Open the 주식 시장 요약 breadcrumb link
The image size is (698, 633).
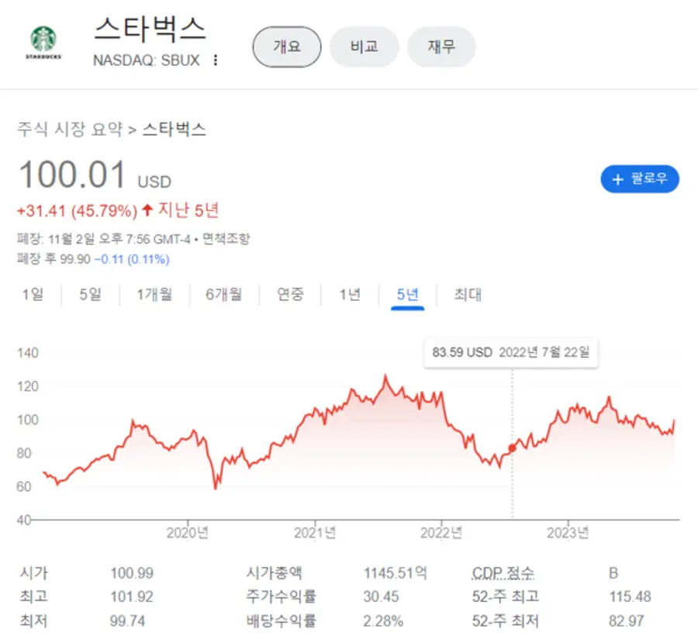pyautogui.click(x=70, y=129)
